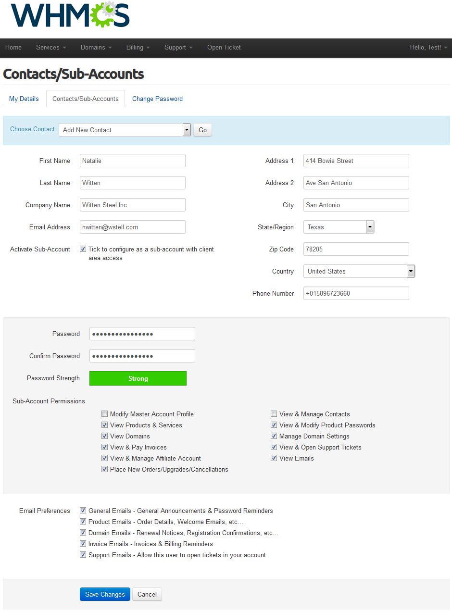
Task: Open the Country dropdown
Action: tap(359, 271)
